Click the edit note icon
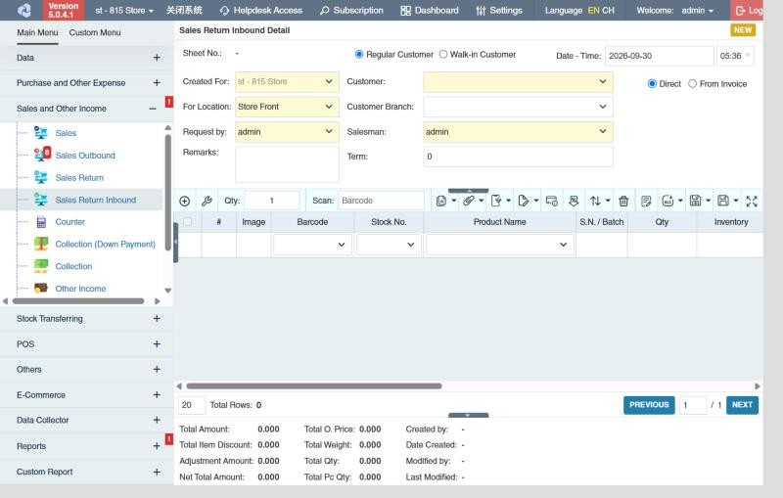 coord(646,202)
